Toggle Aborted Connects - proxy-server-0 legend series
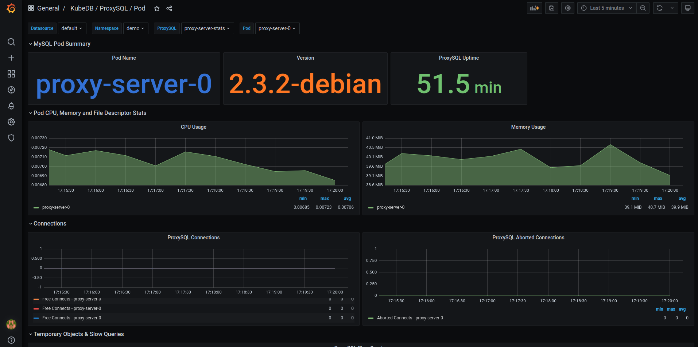Screen dimensions: 698x347 [410, 318]
